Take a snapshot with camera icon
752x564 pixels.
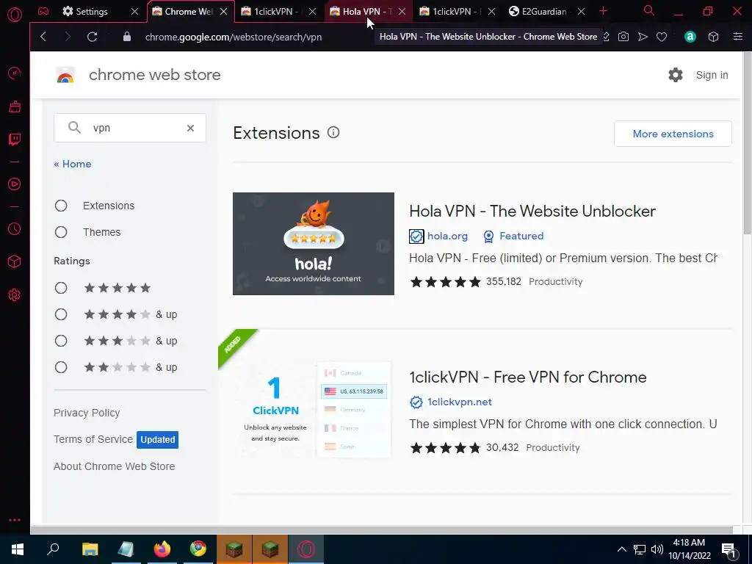[x=623, y=37]
